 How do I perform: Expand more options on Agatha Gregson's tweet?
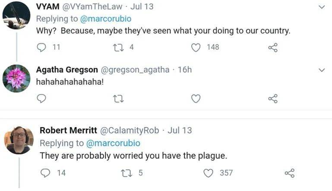click(322, 70)
